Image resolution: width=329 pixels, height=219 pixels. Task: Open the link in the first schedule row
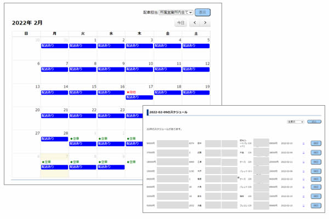click(x=303, y=143)
